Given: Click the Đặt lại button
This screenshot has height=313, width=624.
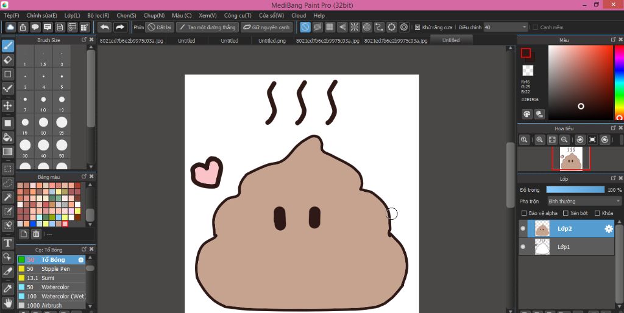Looking at the screenshot, I should (160, 27).
